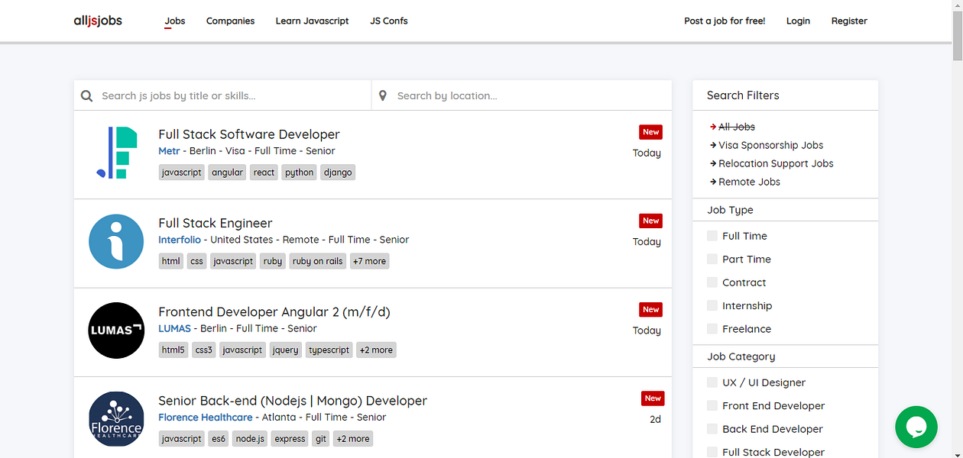Click the express tag
Viewport: 963px width, 458px height.
tap(290, 439)
